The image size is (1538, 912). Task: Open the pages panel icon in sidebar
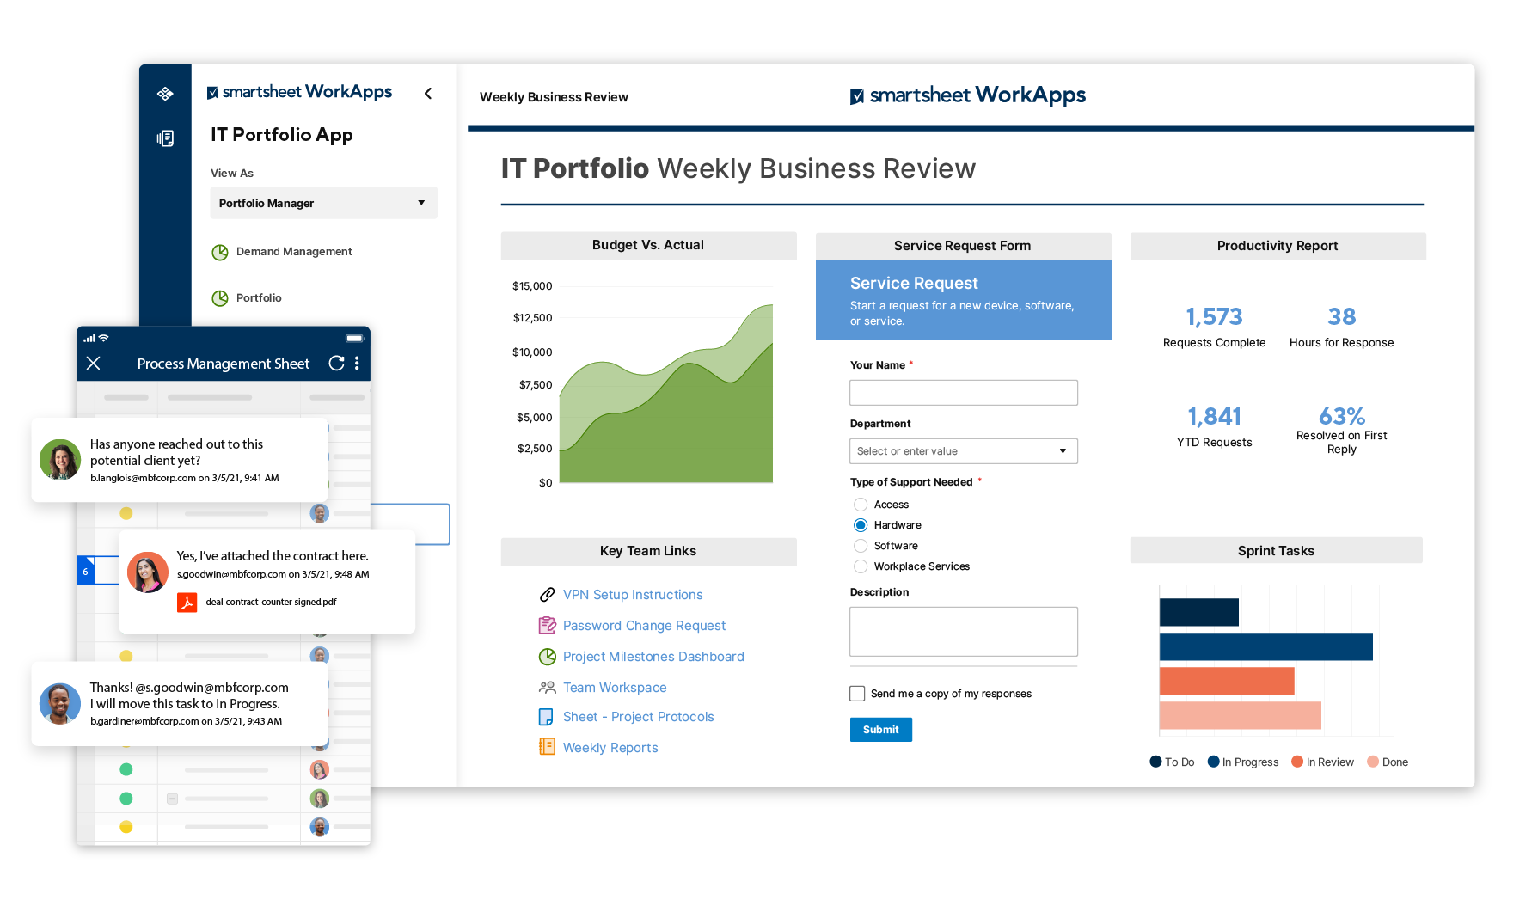(x=165, y=138)
